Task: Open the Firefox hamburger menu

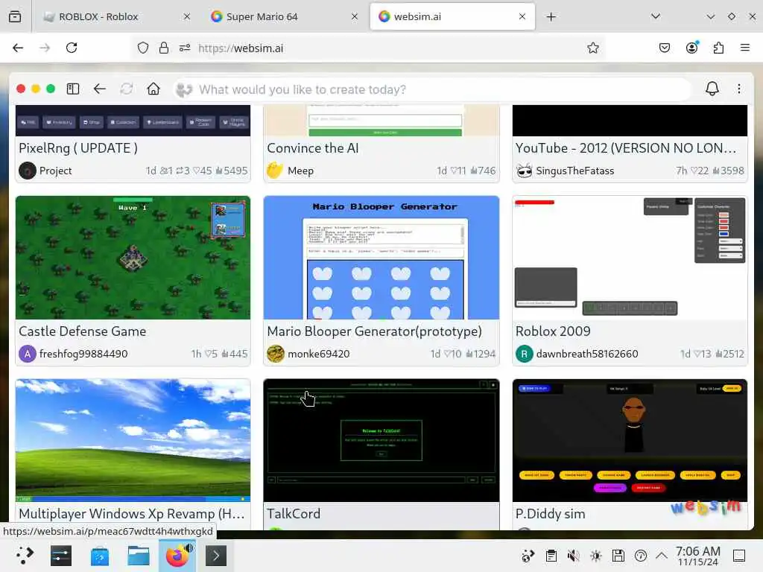Action: coord(745,48)
